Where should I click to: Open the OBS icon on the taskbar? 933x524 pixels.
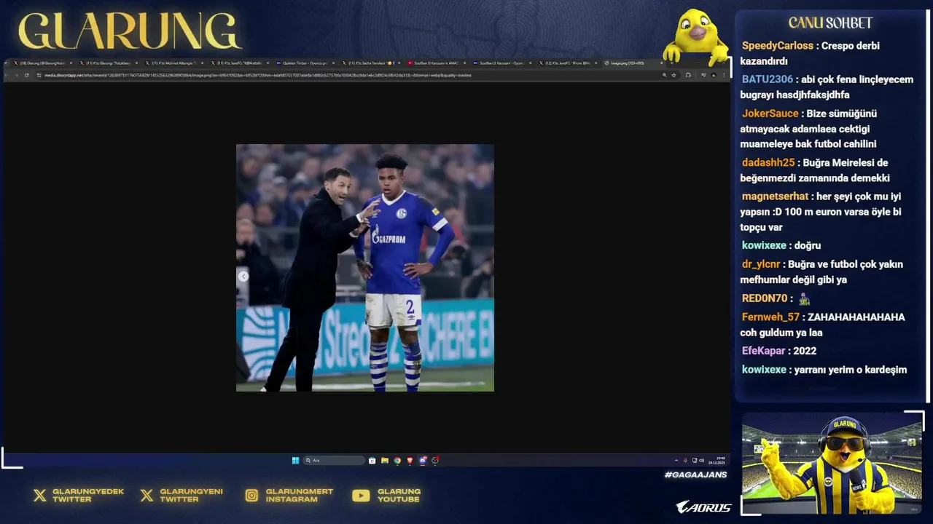(435, 460)
